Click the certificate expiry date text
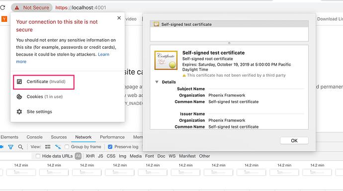The height and width of the screenshot is (191, 343). tap(237, 67)
